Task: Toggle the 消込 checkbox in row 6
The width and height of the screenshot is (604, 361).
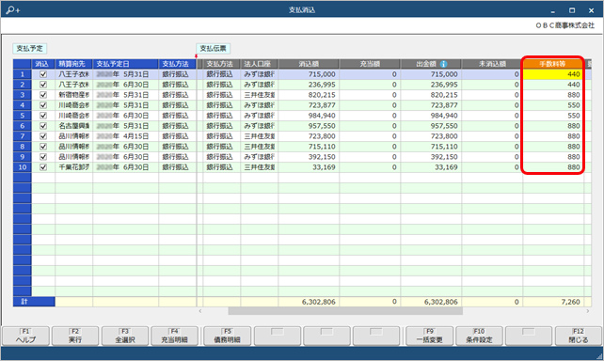Action: [43, 126]
